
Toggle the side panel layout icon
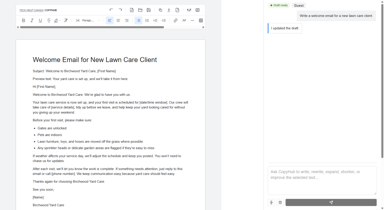pos(198,10)
